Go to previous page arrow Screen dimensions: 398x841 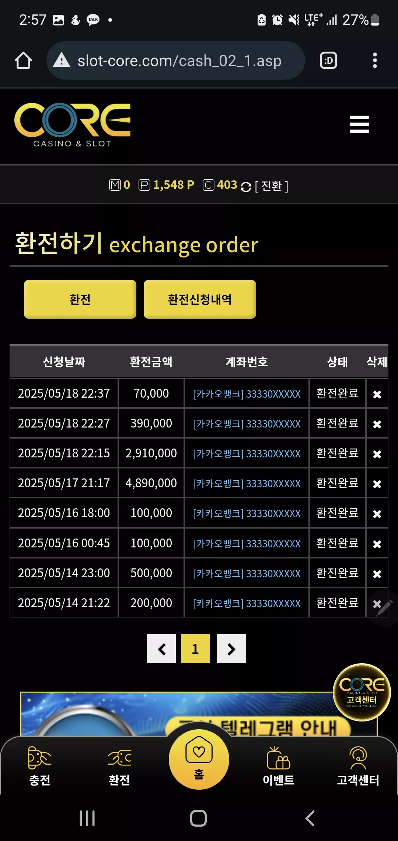pos(161,649)
